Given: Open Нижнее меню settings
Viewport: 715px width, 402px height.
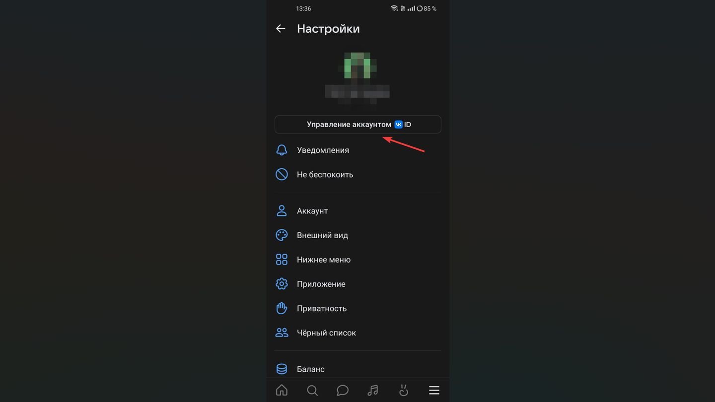Looking at the screenshot, I should 357,259.
